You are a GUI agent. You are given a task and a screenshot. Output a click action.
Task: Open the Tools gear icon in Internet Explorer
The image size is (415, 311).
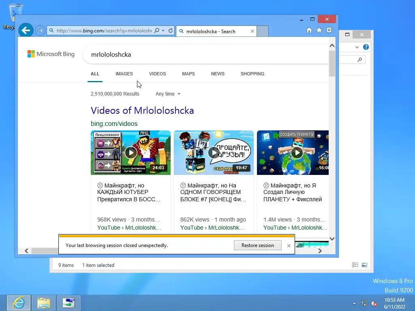(329, 30)
